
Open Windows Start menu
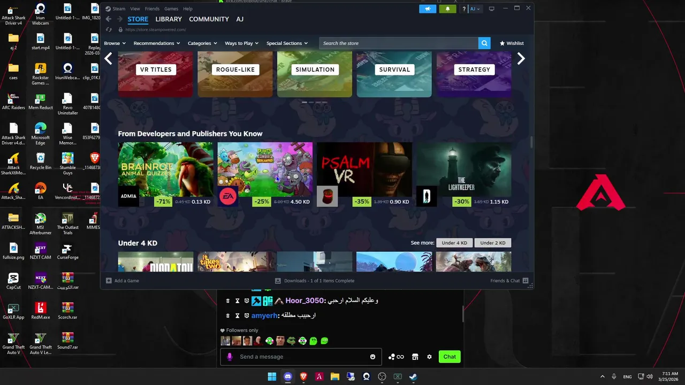(x=272, y=376)
